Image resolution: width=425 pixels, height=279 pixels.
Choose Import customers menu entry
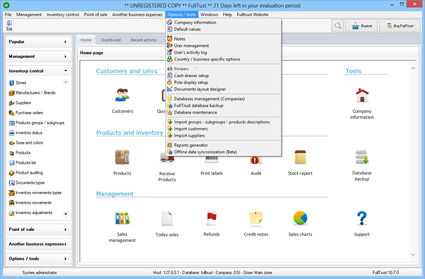point(223,129)
